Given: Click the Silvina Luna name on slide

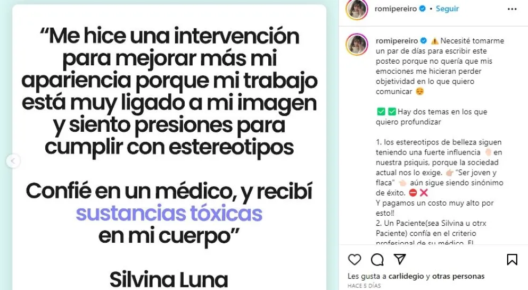Looking at the screenshot, I should (x=169, y=279).
